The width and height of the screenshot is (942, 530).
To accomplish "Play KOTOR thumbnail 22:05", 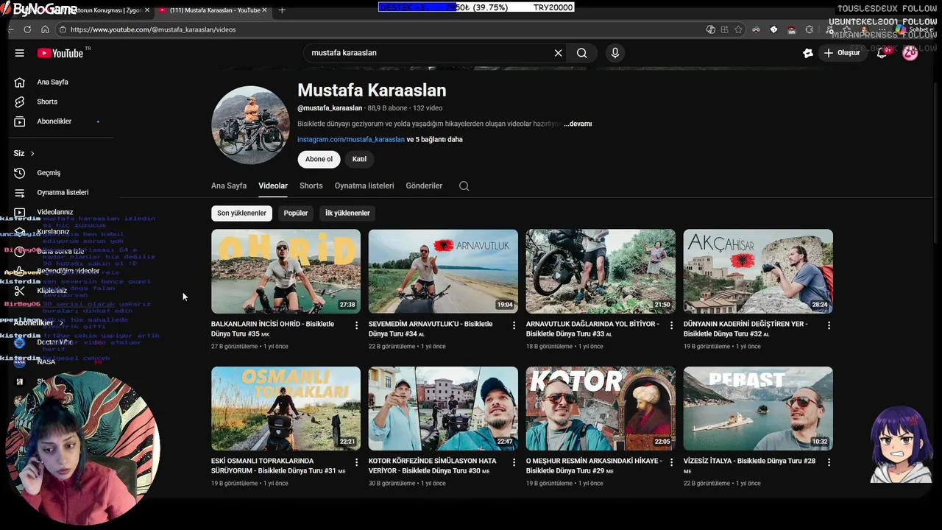I will pyautogui.click(x=601, y=409).
